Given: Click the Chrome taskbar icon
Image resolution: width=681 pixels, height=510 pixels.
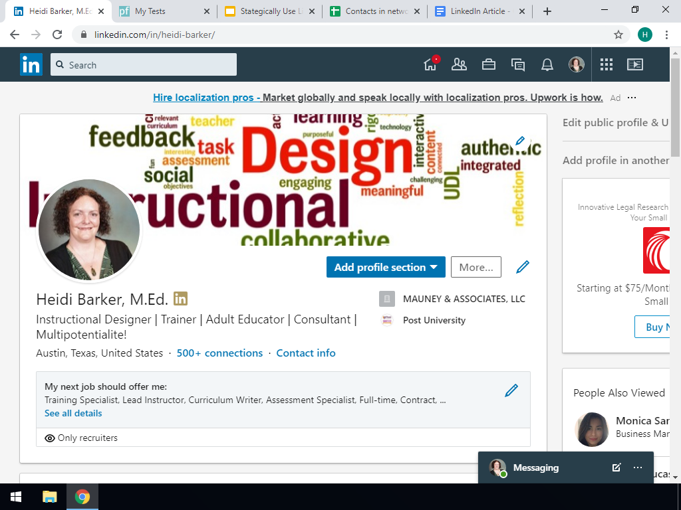Looking at the screenshot, I should [x=82, y=497].
